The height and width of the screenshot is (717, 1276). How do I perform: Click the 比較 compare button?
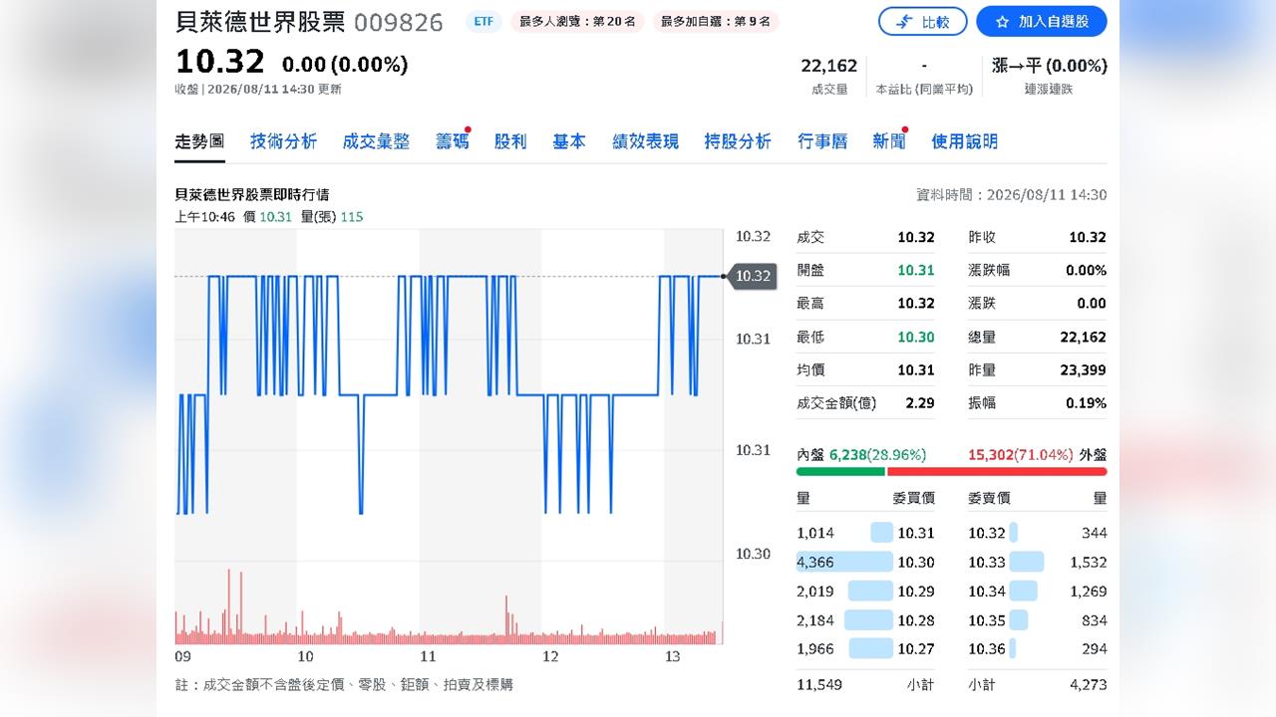click(922, 21)
